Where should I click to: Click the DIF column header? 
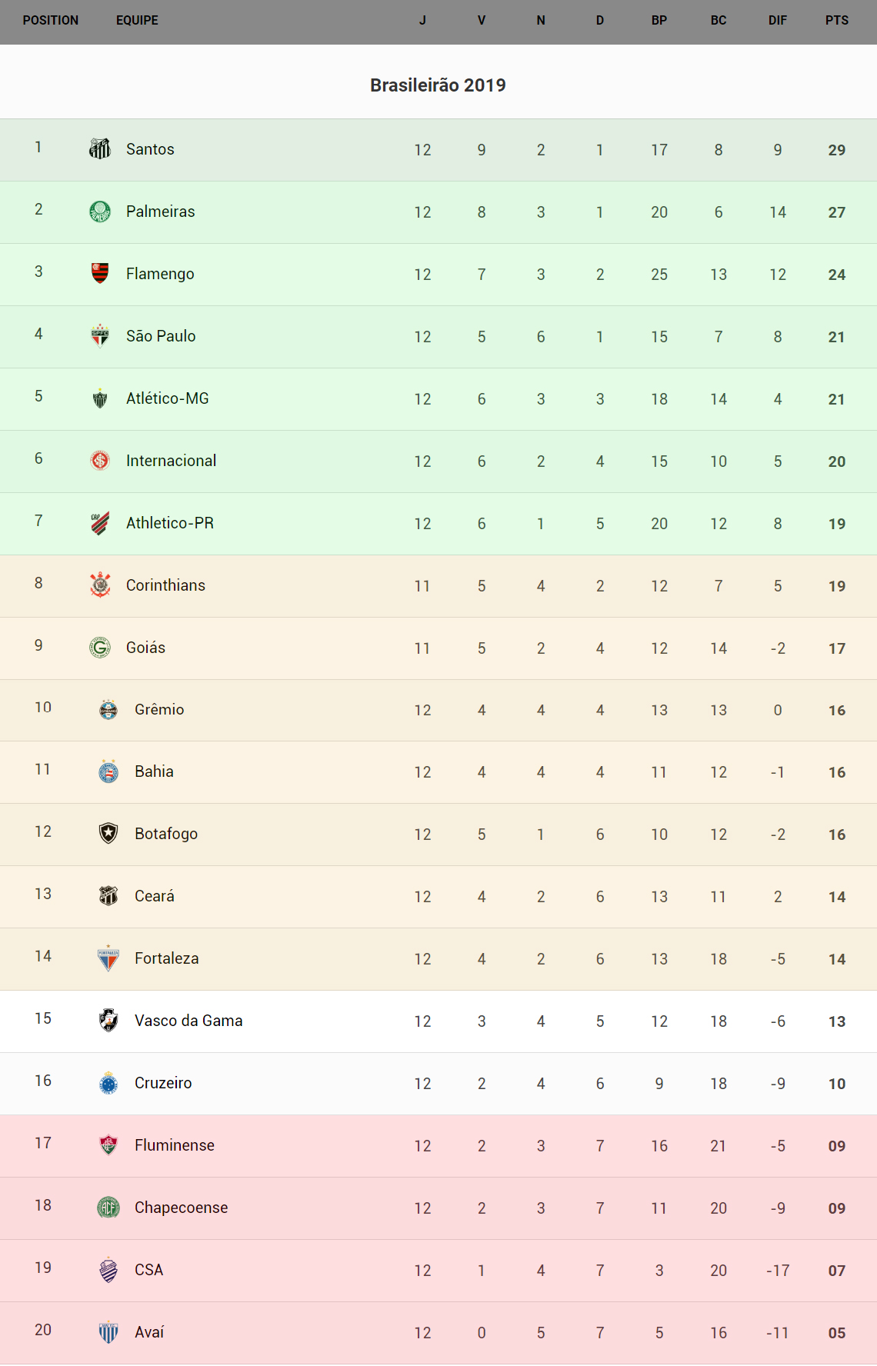coord(777,21)
